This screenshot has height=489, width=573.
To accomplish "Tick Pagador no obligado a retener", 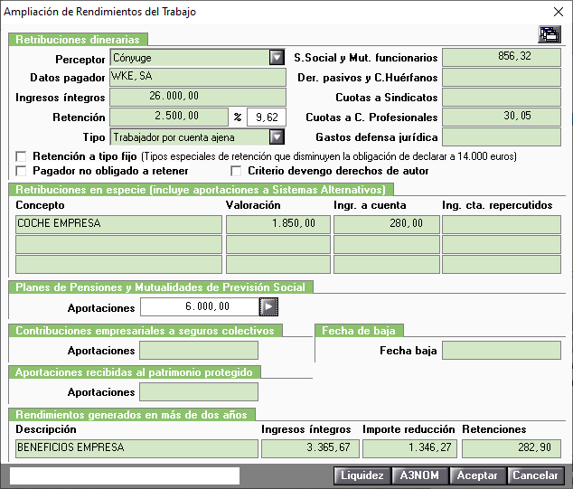I will (x=21, y=171).
